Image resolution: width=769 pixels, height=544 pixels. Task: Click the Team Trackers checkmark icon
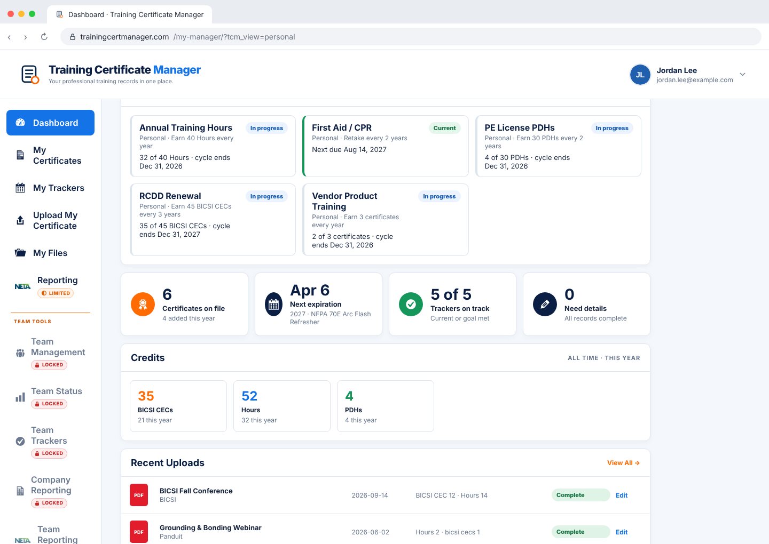coord(20,441)
